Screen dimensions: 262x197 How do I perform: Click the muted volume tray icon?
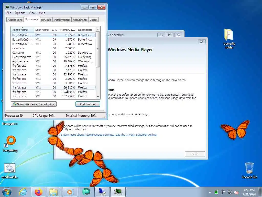[236, 192]
